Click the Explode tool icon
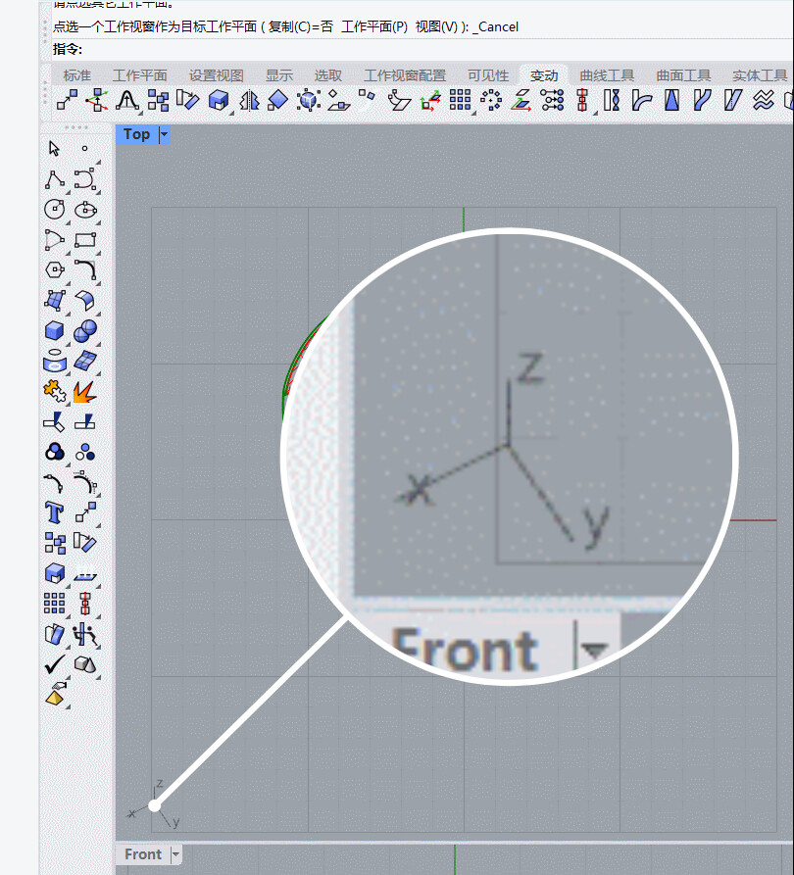Viewport: 794px width, 875px height. (x=85, y=392)
